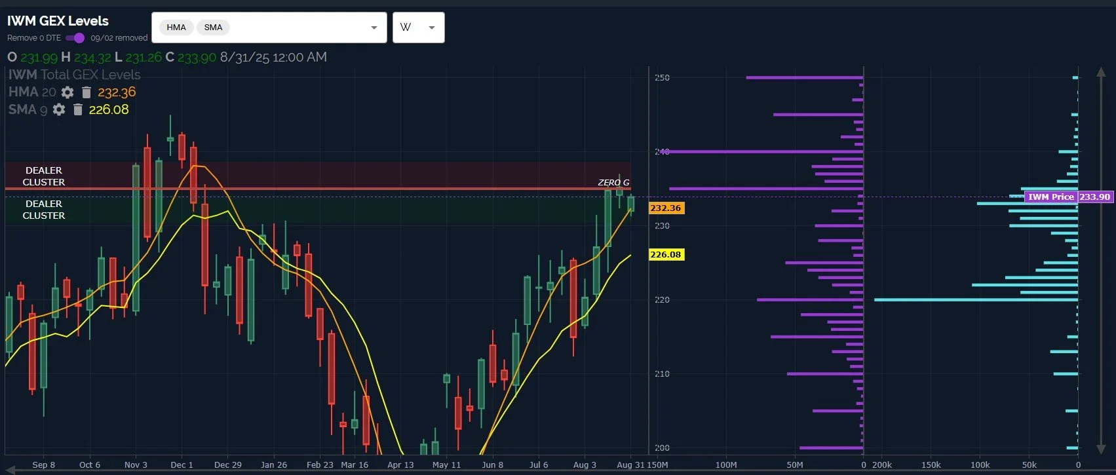The image size is (1116, 475).
Task: Click the orange 232.36 HMA price tag
Action: pos(666,208)
